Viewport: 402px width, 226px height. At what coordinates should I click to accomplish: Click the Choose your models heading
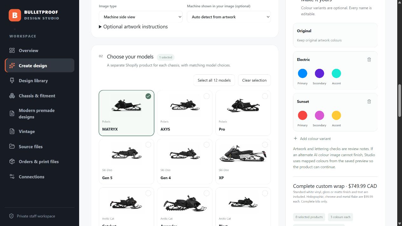coord(130,57)
